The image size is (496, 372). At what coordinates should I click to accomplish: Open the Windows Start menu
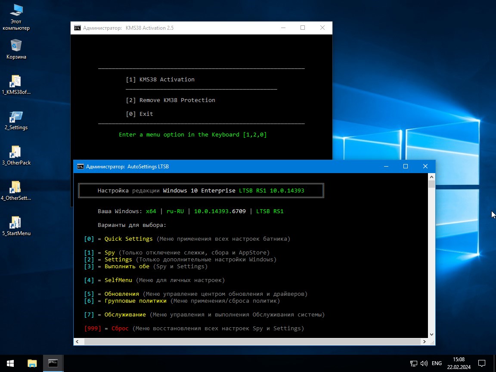[x=10, y=363]
